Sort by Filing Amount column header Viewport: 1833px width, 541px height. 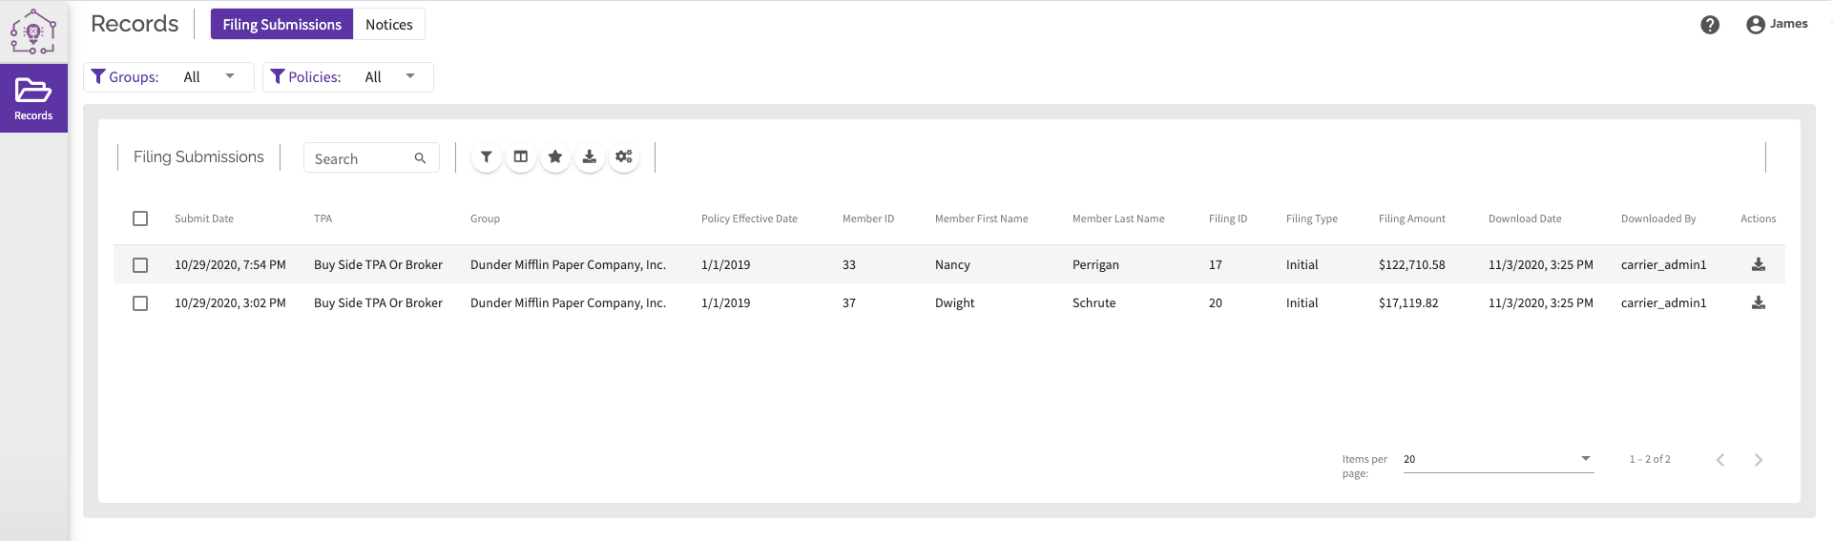[1412, 218]
